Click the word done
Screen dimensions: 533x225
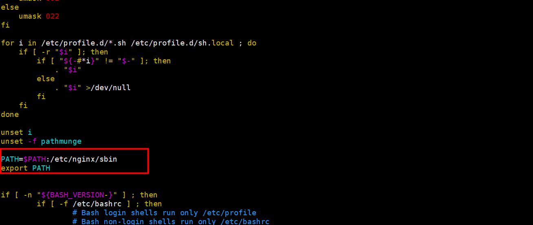(x=10, y=115)
